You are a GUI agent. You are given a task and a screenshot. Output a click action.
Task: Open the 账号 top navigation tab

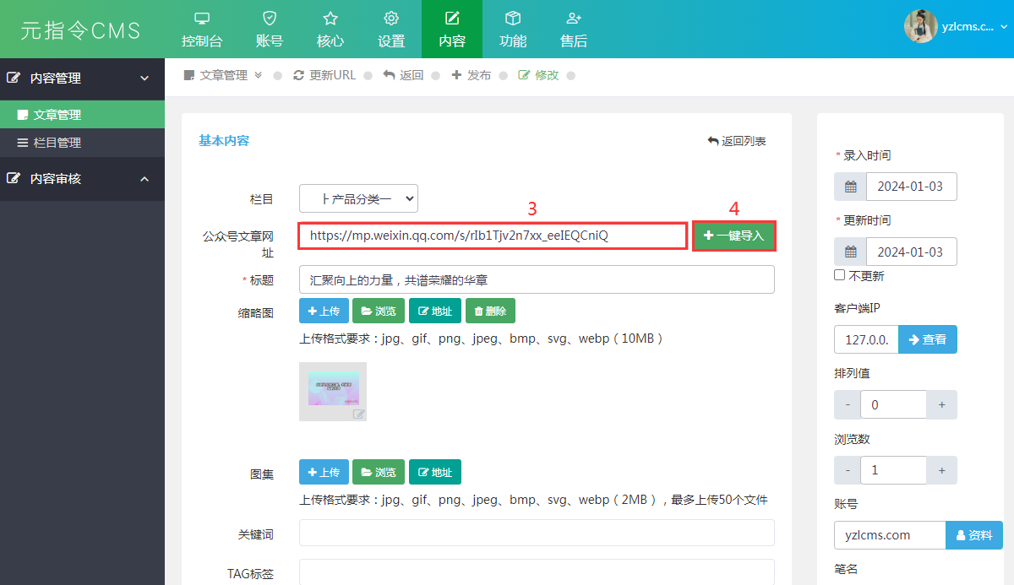(270, 29)
